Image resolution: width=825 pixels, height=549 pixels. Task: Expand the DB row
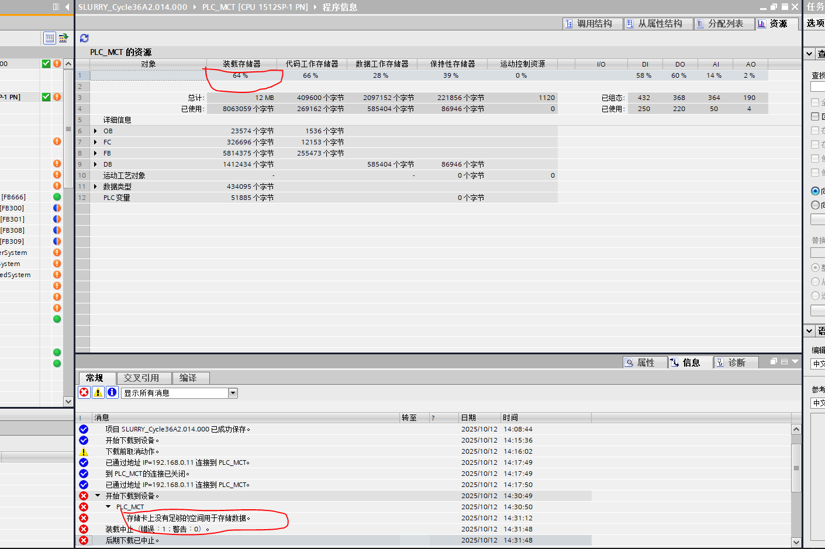tap(95, 164)
